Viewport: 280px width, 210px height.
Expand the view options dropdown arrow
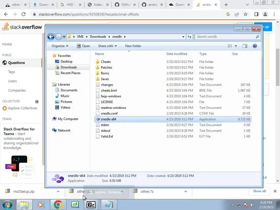tap(236, 46)
